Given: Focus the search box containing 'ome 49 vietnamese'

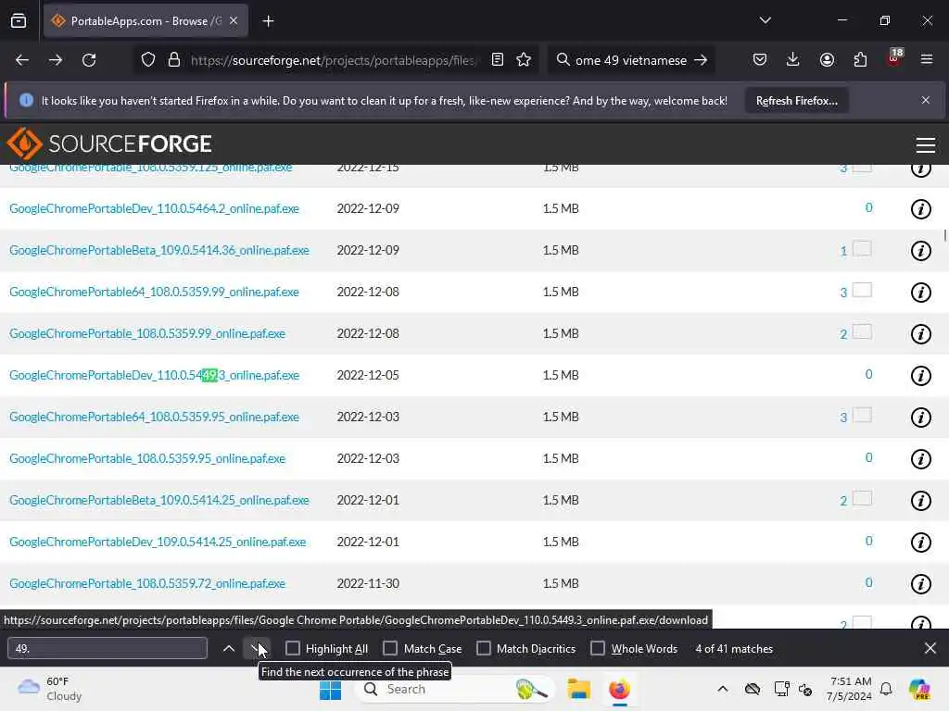Looking at the screenshot, I should (630, 60).
